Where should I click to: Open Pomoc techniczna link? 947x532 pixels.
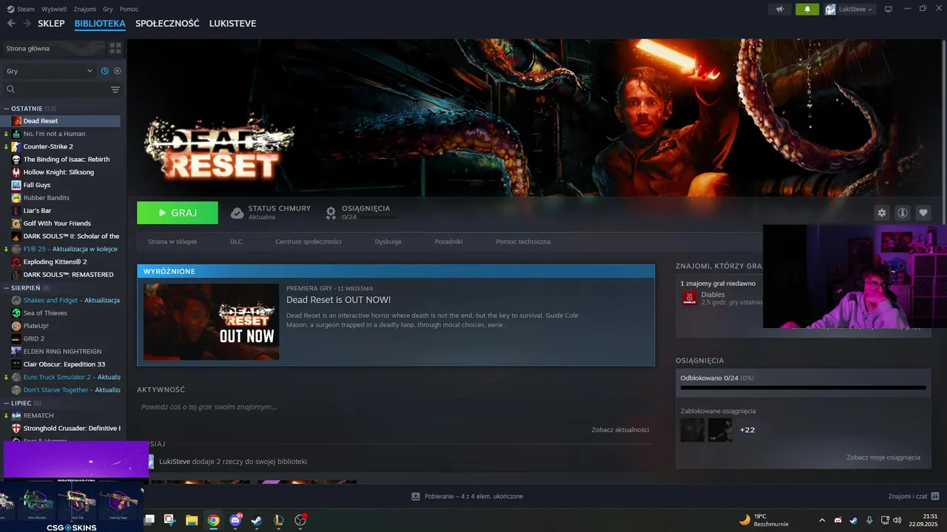[x=523, y=242]
